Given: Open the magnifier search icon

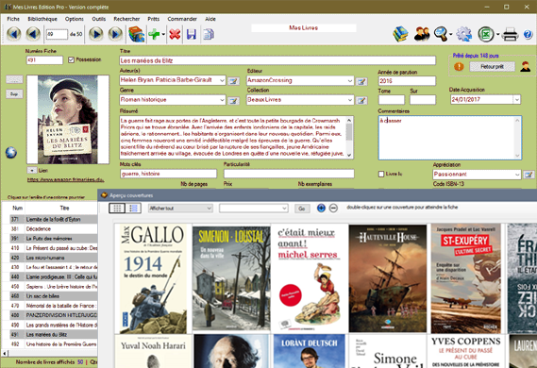Looking at the screenshot, I should tap(441, 34).
